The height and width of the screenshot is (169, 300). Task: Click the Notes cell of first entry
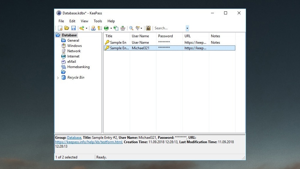pyautogui.click(x=215, y=43)
